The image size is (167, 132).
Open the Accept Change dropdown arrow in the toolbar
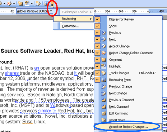pyautogui.click(x=4, y=4)
